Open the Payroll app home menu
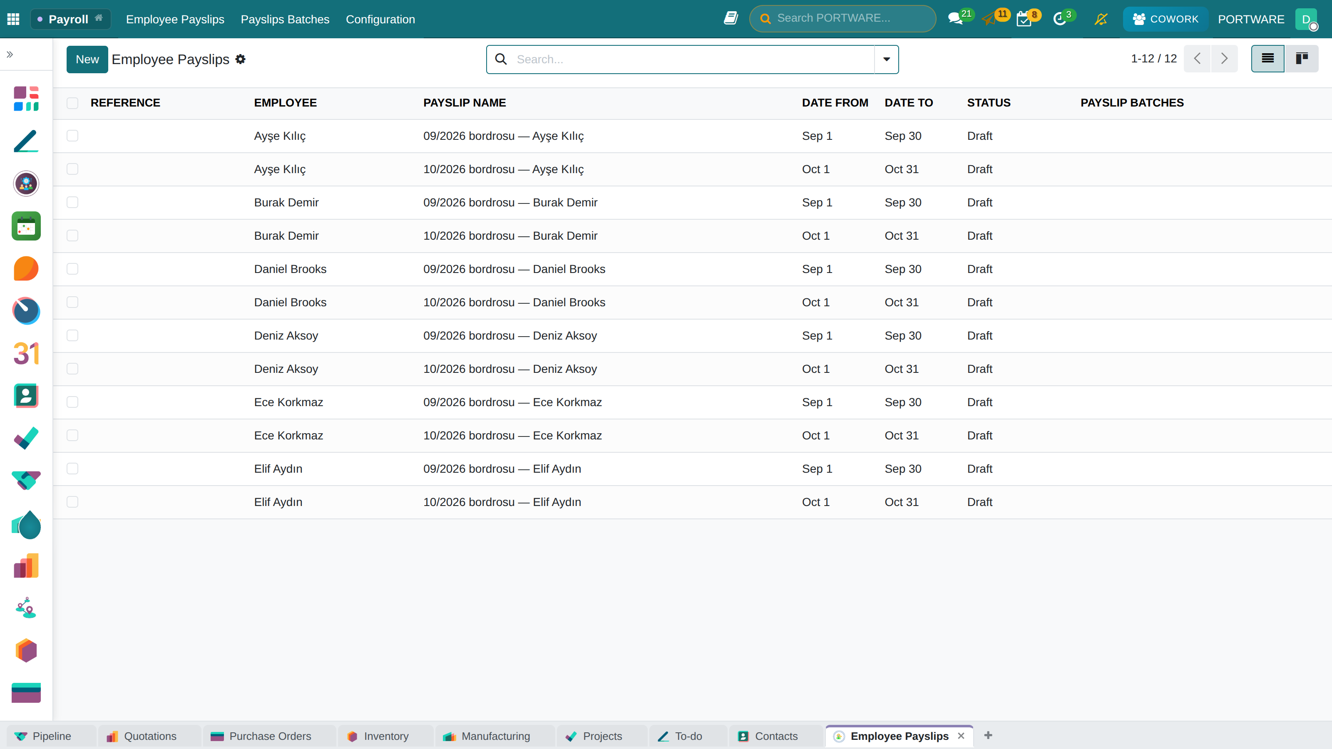 71,19
